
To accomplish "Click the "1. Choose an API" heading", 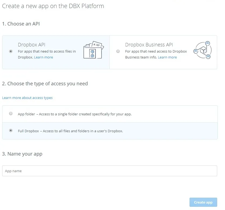I will tap(21, 24).
